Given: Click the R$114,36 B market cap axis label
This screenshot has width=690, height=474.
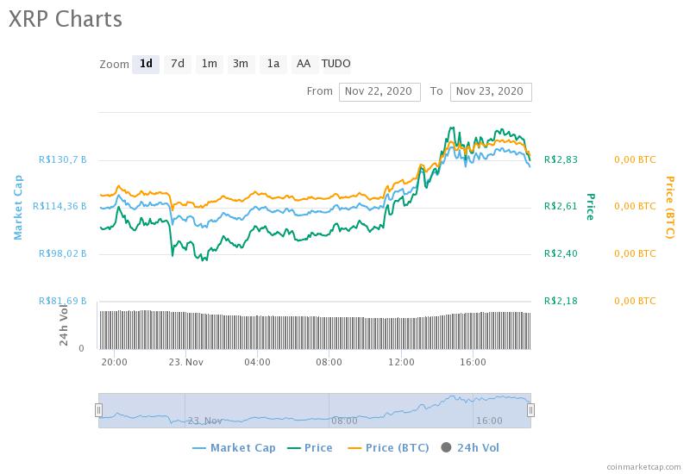Looking at the screenshot, I should [x=60, y=206].
